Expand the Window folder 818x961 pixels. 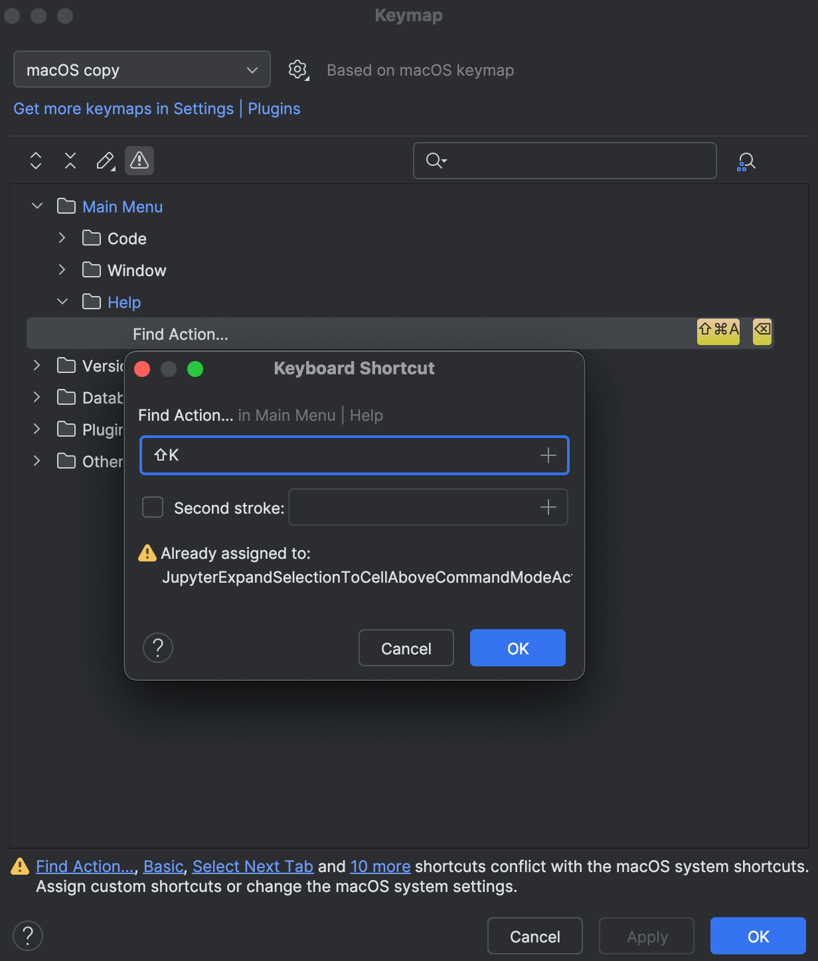(x=61, y=269)
